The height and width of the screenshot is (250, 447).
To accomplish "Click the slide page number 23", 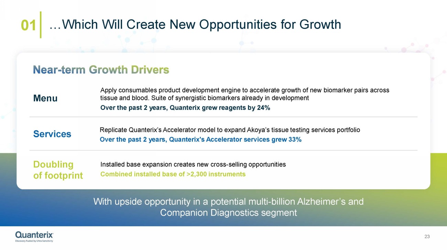I will click(x=427, y=237).
